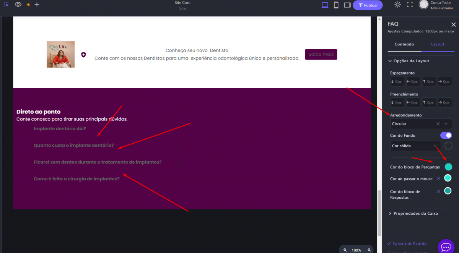Switch to the Conteúdo tab
Screen dimensions: 459x253
tap(404, 44)
